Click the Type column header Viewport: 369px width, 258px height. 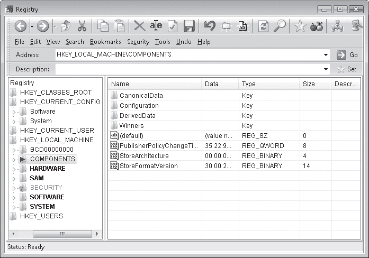269,84
